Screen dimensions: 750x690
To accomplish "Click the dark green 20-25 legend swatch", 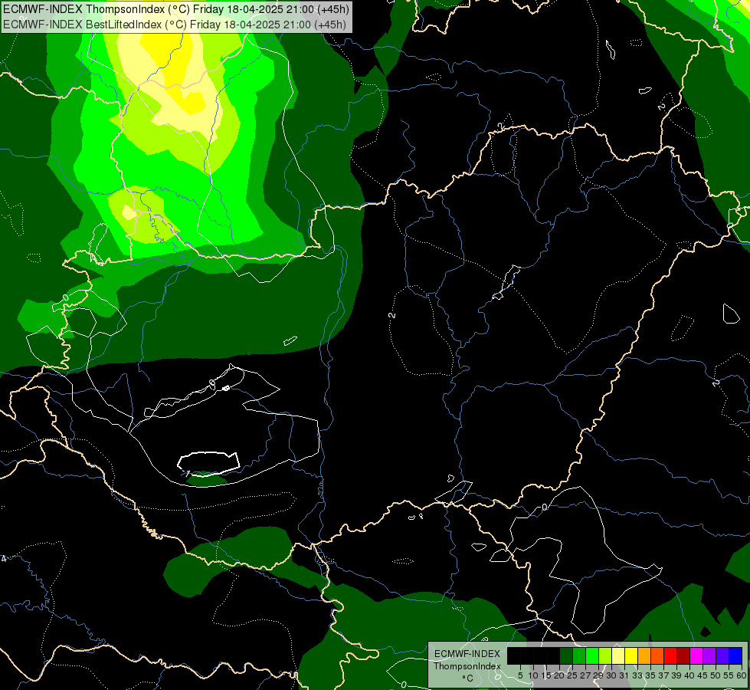I will (x=566, y=655).
